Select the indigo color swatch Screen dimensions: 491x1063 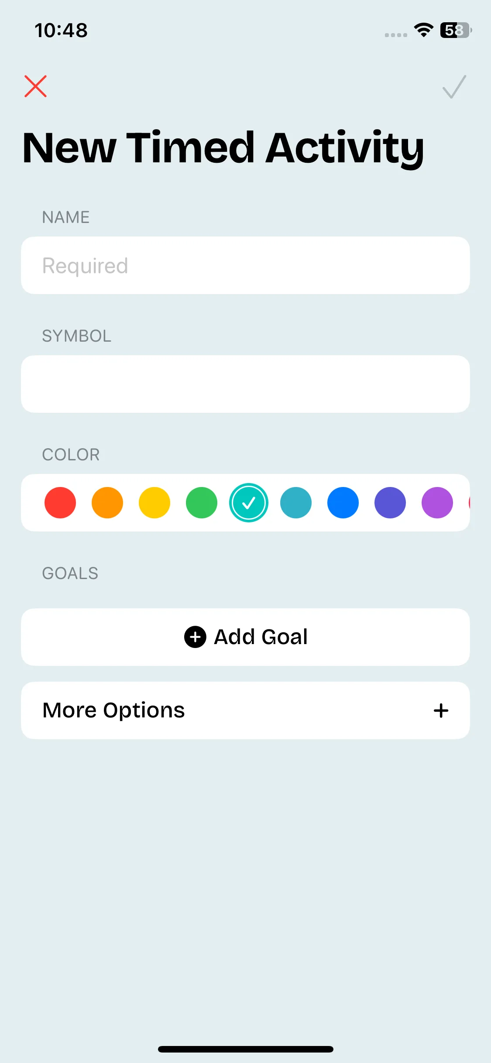pyautogui.click(x=390, y=503)
